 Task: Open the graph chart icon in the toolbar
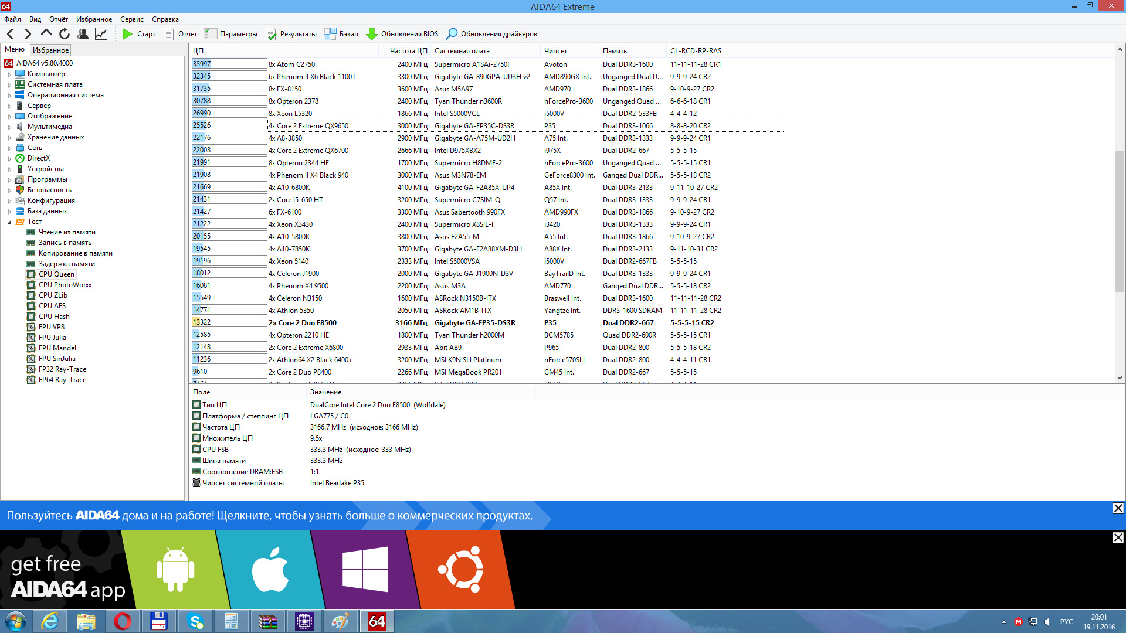101,34
